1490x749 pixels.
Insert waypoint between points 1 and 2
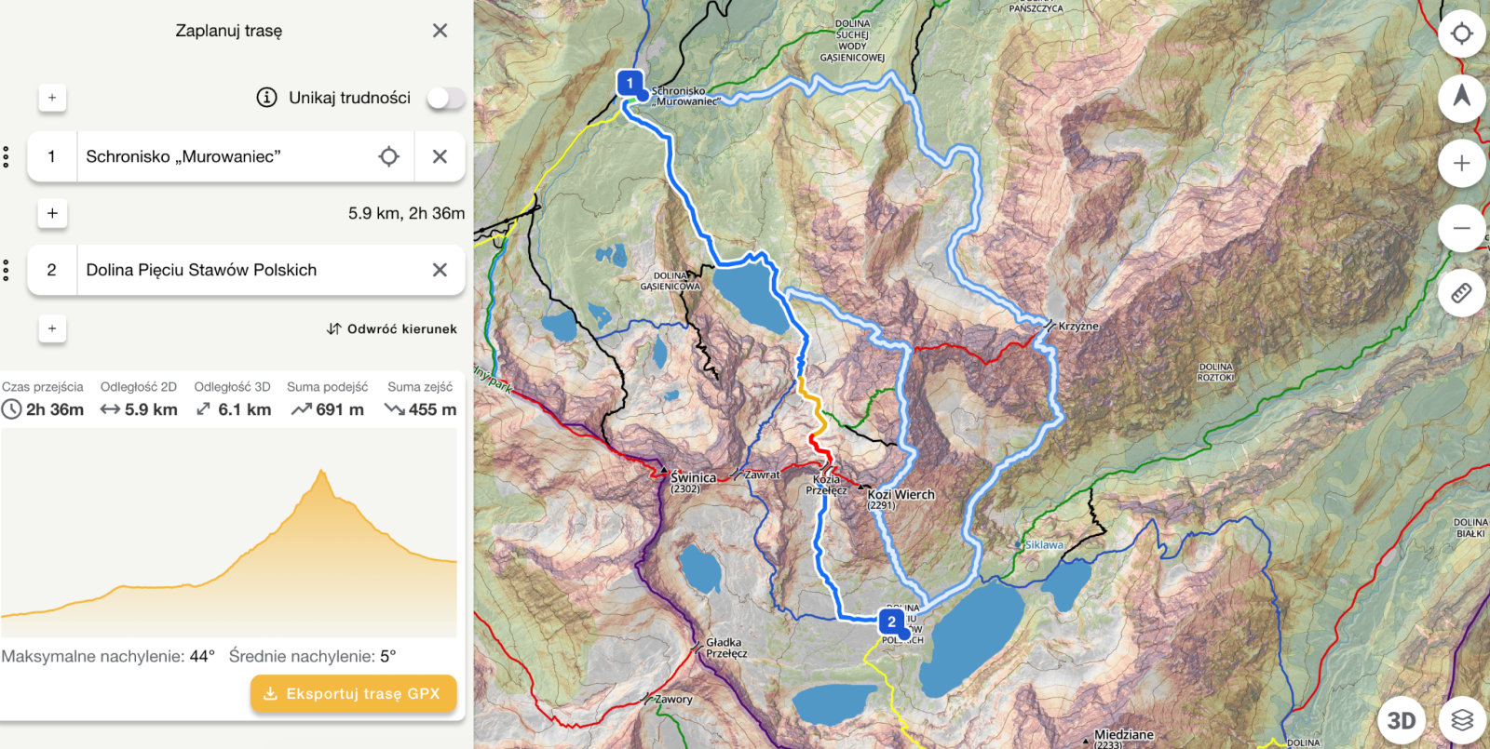click(52, 213)
